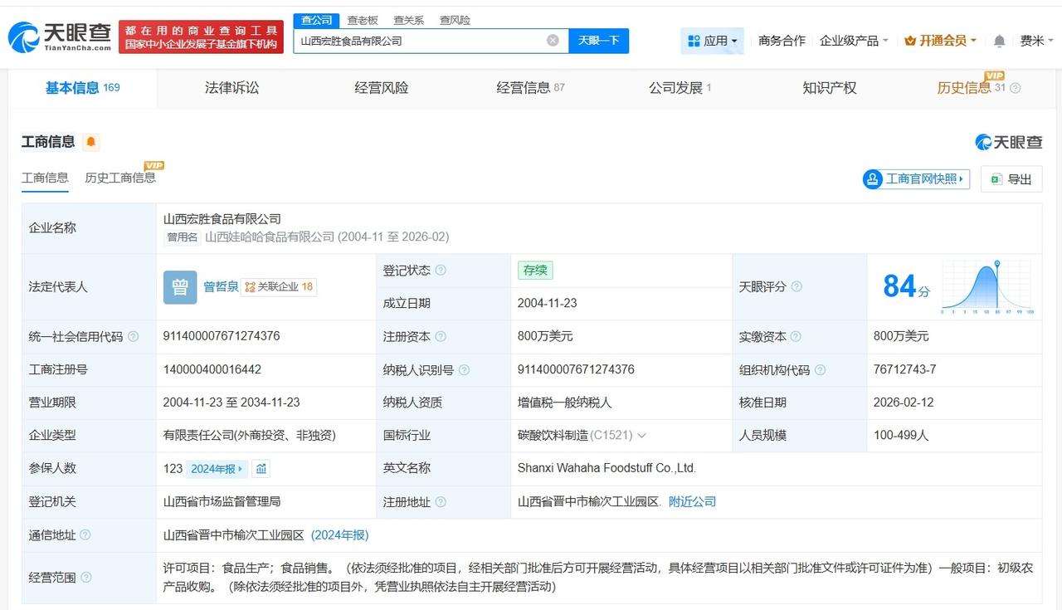Open legal representative 曾哲泉's profile
Screen dimensions: 1062x610
tap(221, 287)
